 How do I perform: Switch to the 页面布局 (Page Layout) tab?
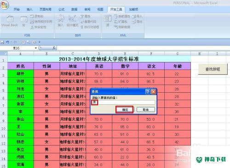point(46,9)
